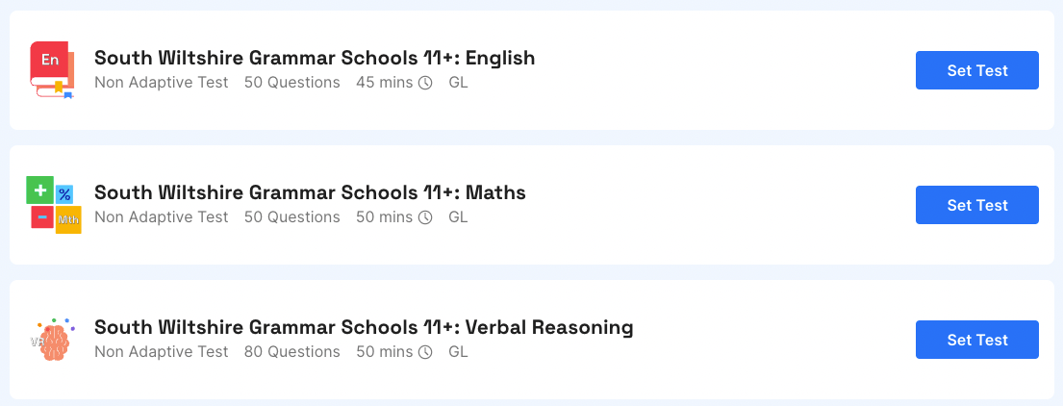Click the 80 Questions label
This screenshot has height=406, width=1063.
point(292,352)
